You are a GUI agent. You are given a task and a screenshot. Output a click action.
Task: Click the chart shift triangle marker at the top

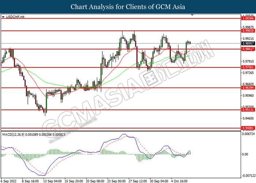[x=192, y=15]
